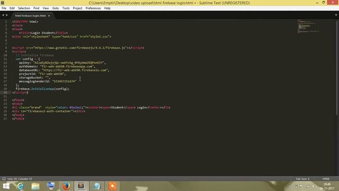Click the h1 class brand line
The height and width of the screenshot is (191, 339).
click(x=91, y=107)
